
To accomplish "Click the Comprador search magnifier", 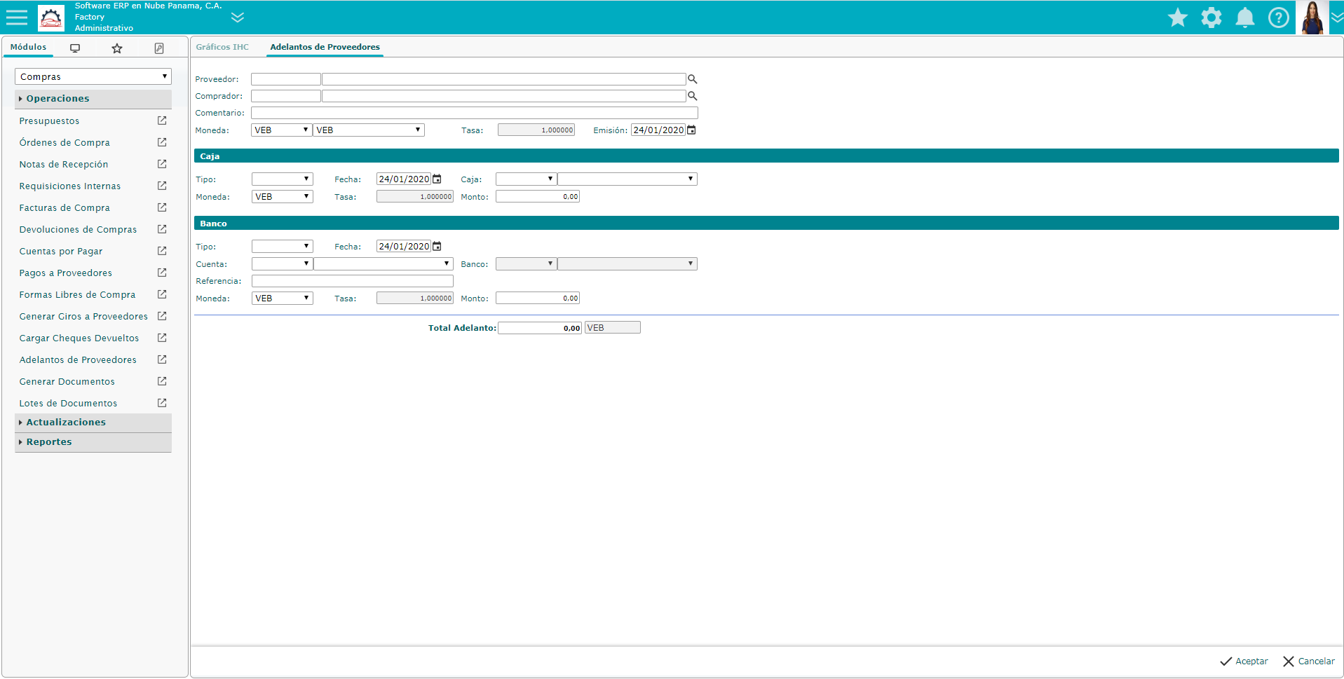I will (x=692, y=96).
